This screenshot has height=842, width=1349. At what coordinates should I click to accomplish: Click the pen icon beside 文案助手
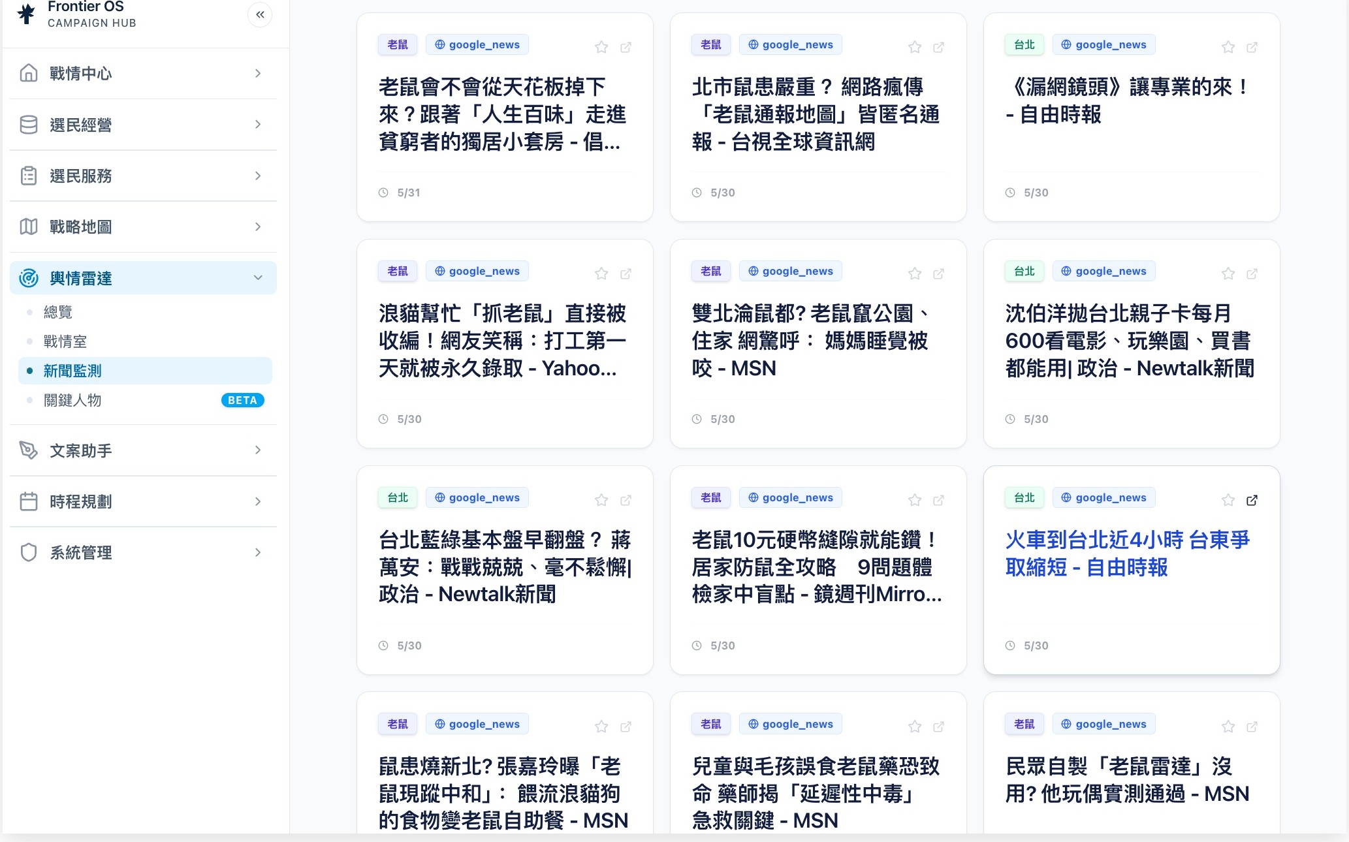(29, 450)
